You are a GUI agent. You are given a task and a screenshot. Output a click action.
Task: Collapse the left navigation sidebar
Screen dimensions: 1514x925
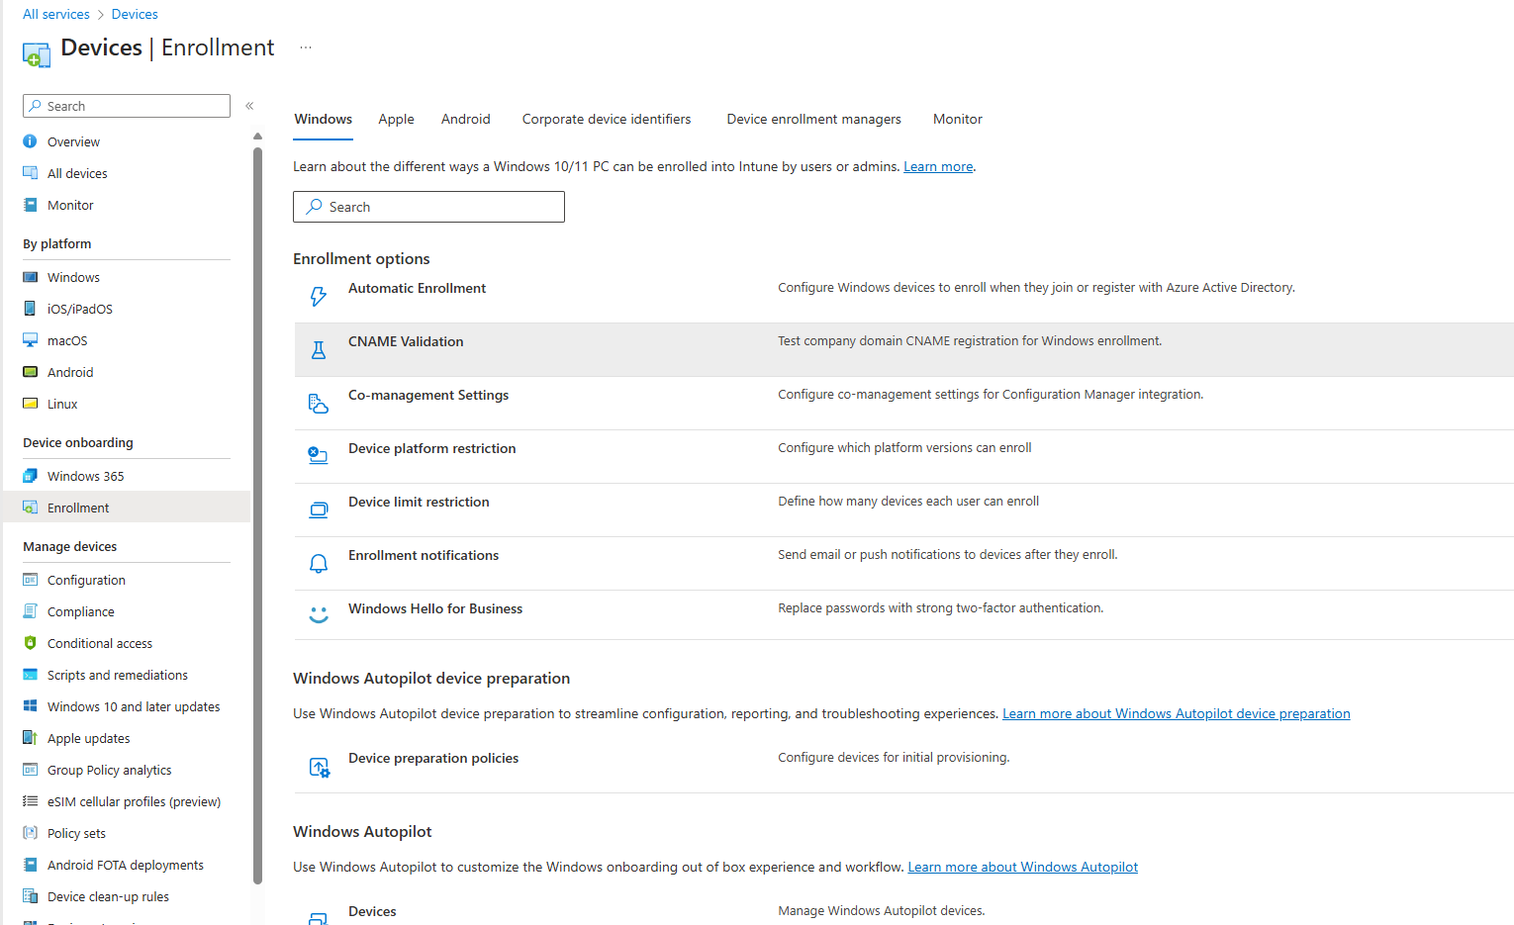[249, 106]
